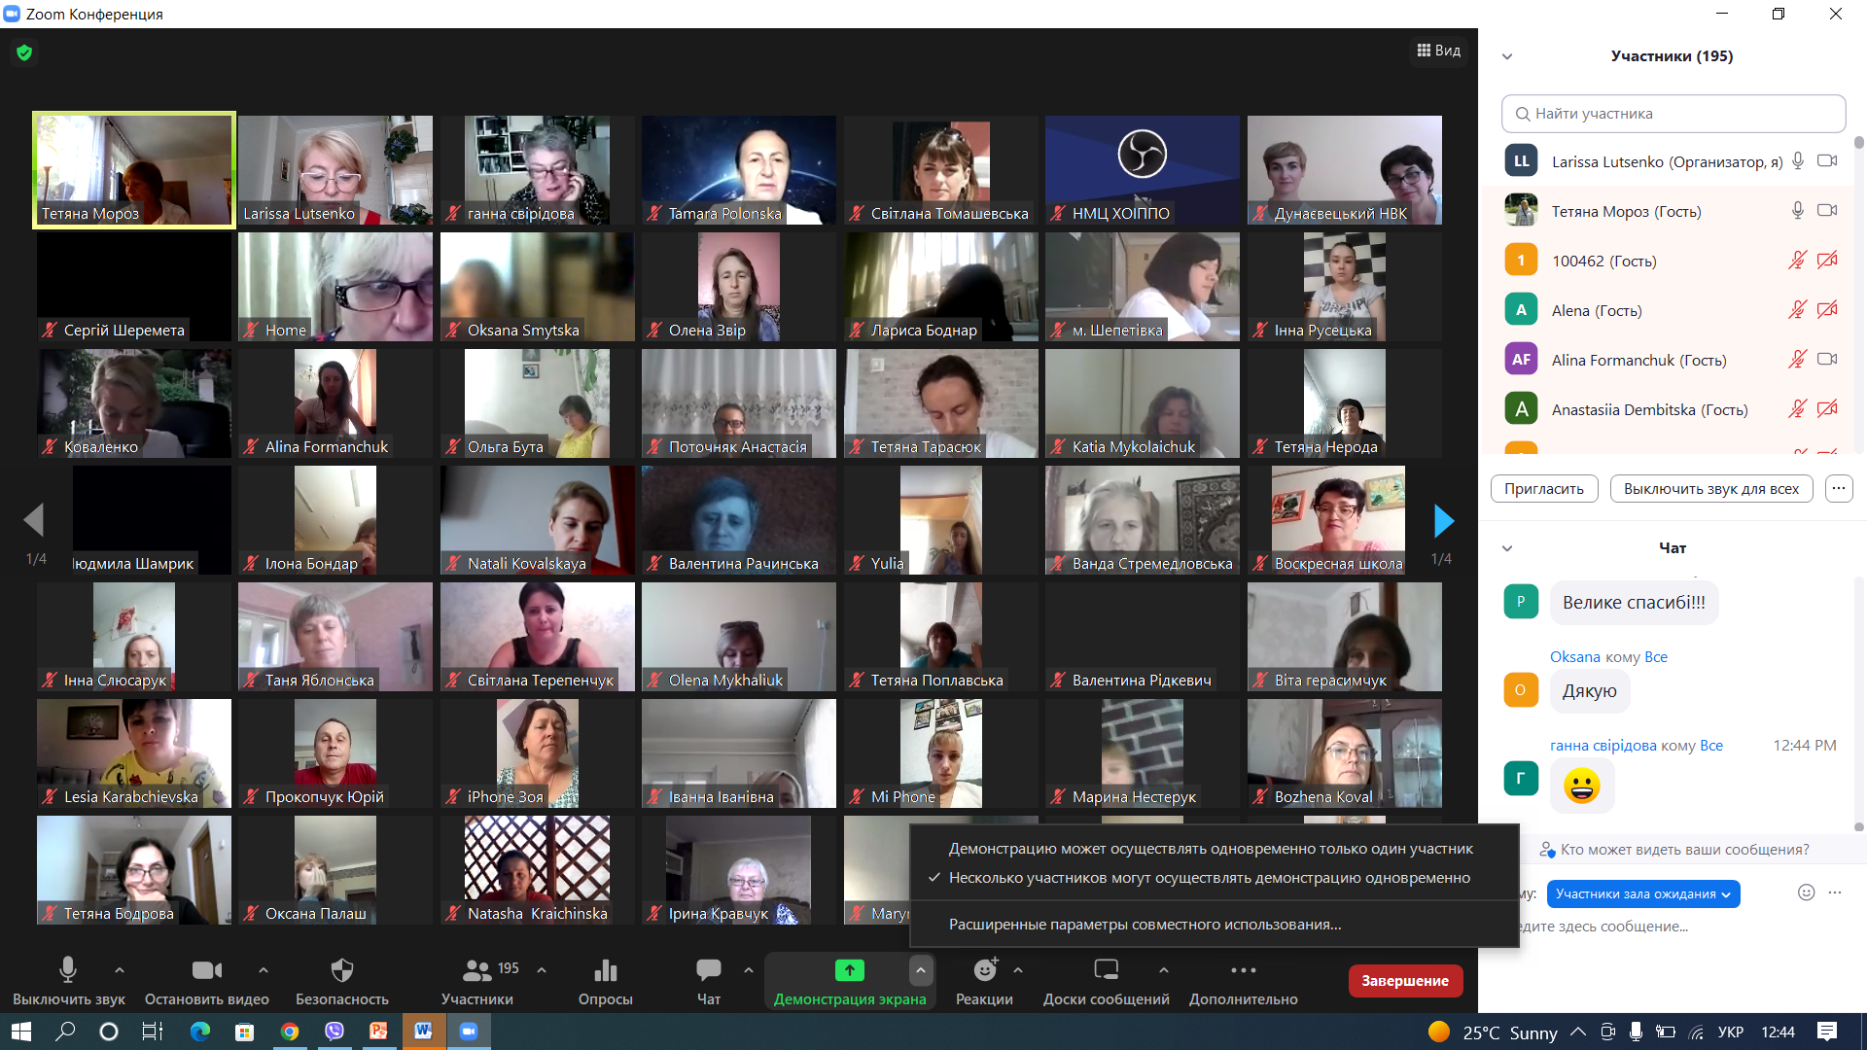This screenshot has height=1050, width=1867.
Task: Click the red Завершение button
Action: pos(1405,981)
